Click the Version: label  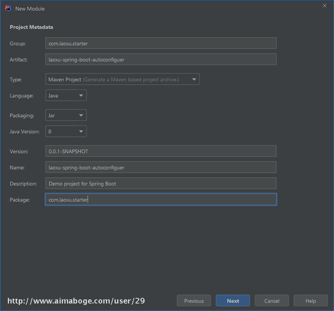(x=19, y=151)
